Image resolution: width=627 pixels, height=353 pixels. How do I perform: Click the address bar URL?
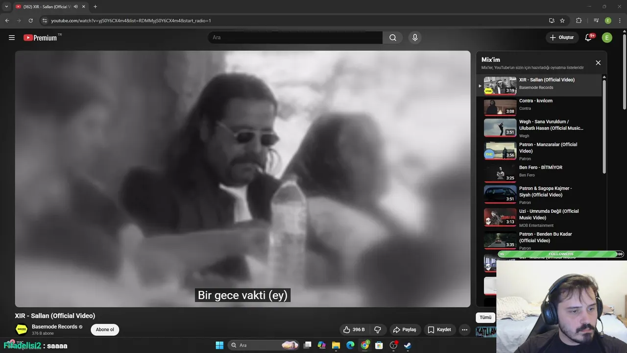coord(131,21)
